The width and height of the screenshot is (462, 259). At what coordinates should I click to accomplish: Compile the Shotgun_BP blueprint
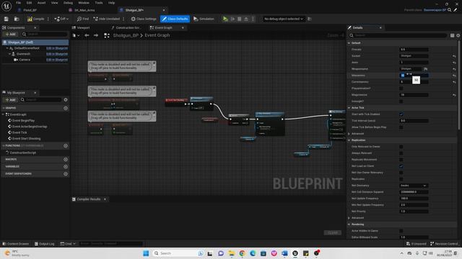coord(35,19)
